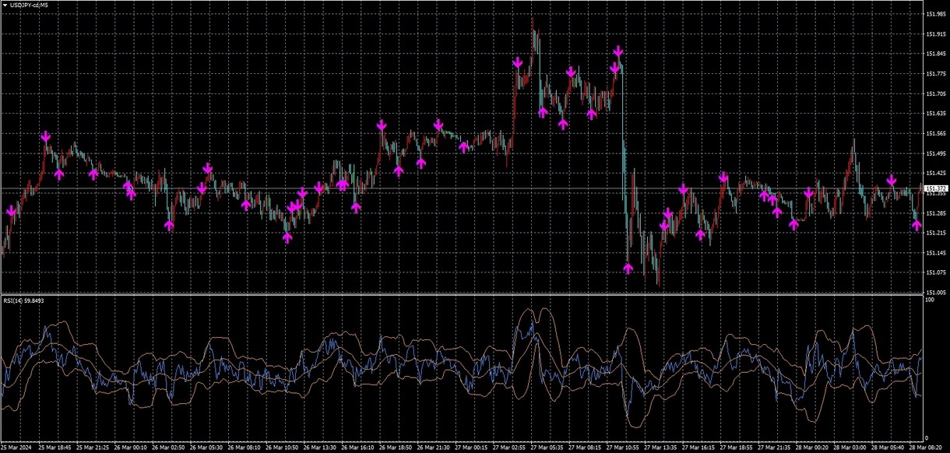Click the 151.915 price axis label
Image resolution: width=950 pixels, height=453 pixels.
pos(936,34)
